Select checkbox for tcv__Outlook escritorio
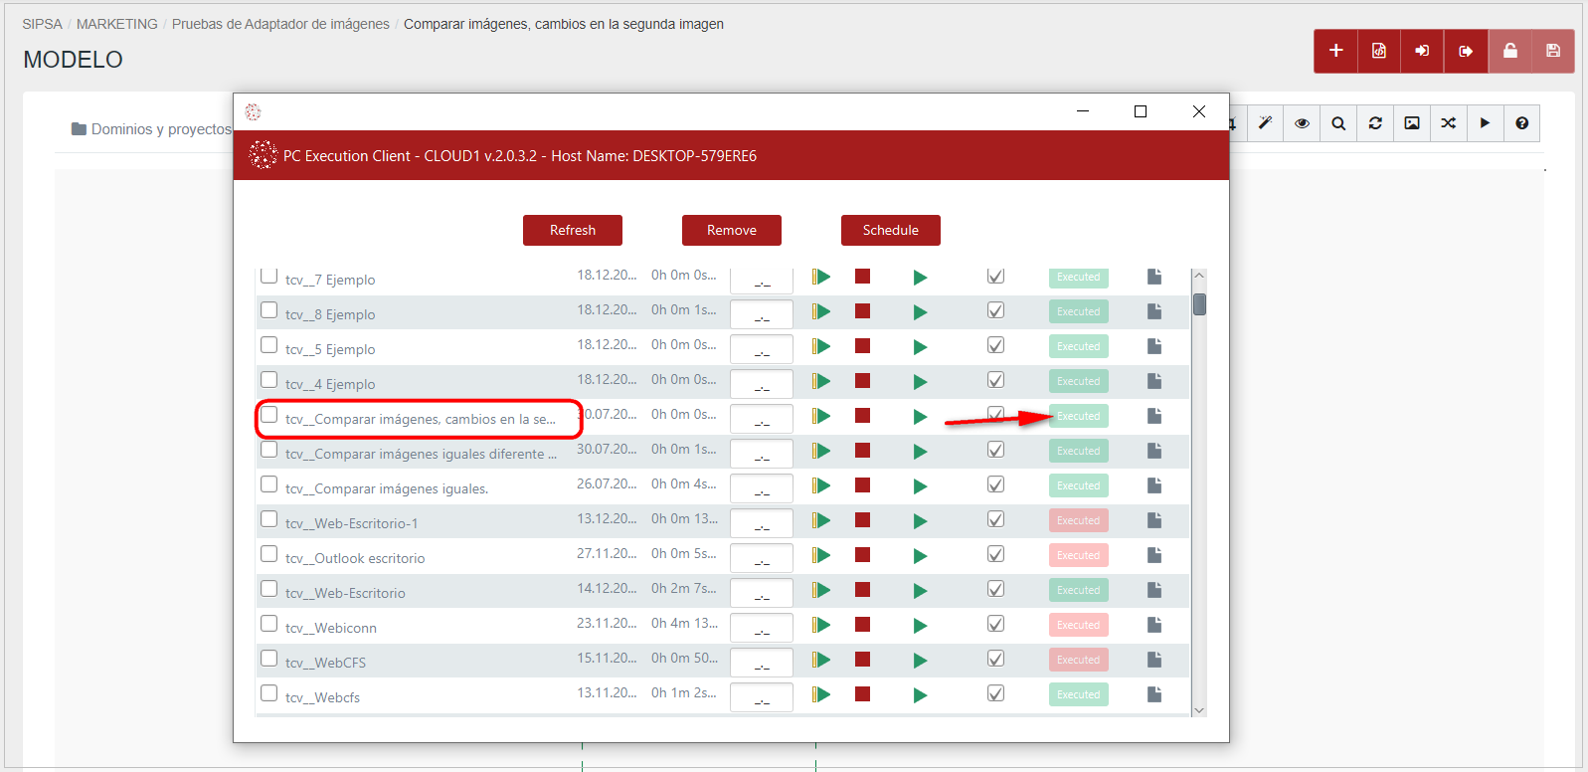Screen dimensions: 1588x772 pyautogui.click(x=268, y=554)
